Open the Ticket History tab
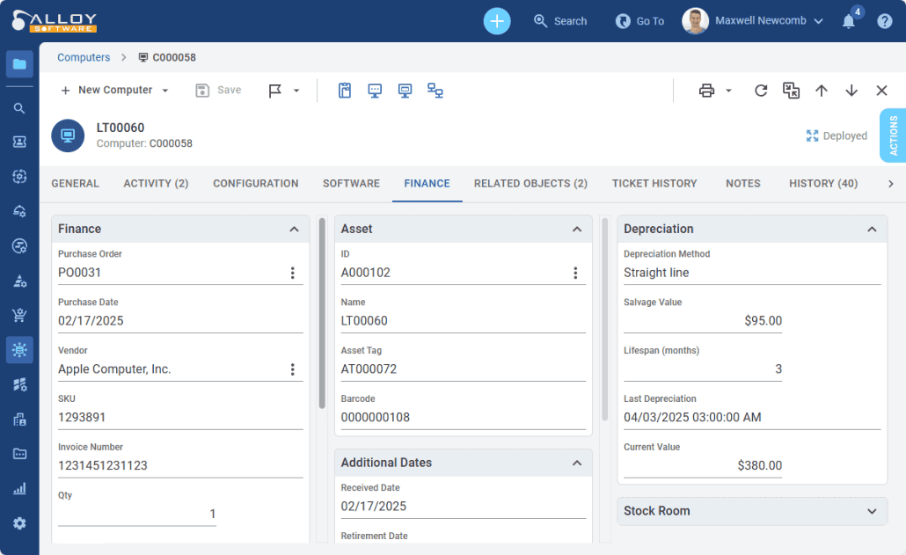 [x=654, y=183]
